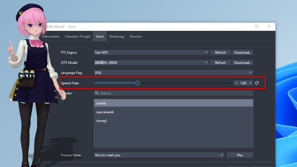
Task: Decrease speech rate with the left arrow
Action: (x=236, y=83)
